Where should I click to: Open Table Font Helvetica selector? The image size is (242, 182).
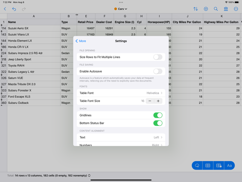(x=121, y=93)
